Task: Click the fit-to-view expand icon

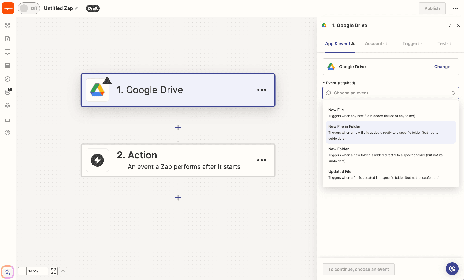Action: [54, 271]
